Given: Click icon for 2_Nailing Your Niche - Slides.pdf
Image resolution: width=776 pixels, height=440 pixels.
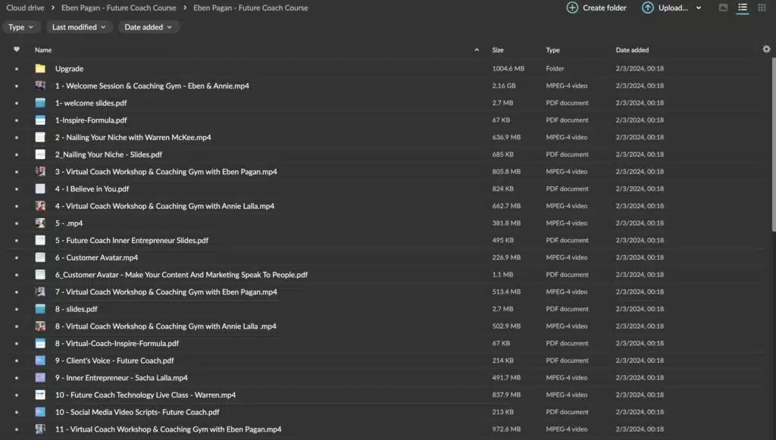Looking at the screenshot, I should tap(40, 154).
